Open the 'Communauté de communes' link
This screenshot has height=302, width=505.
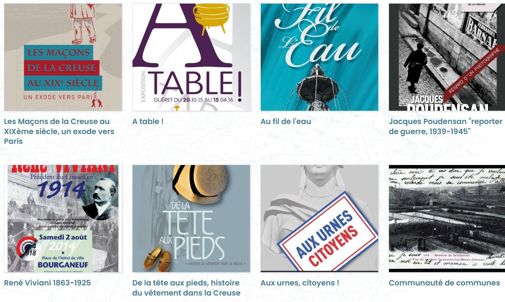click(x=444, y=283)
